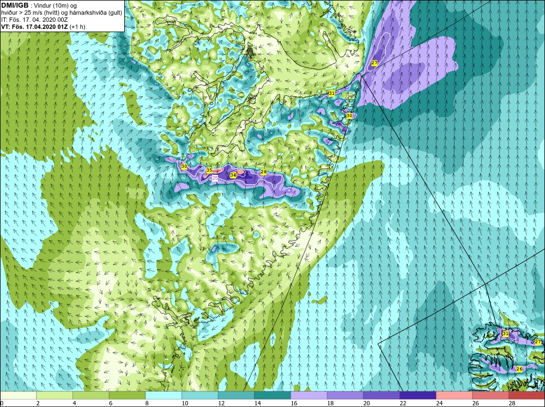This screenshot has height=407, width=545.
Task: Click the yellow gust label 26
Action: coord(519,369)
